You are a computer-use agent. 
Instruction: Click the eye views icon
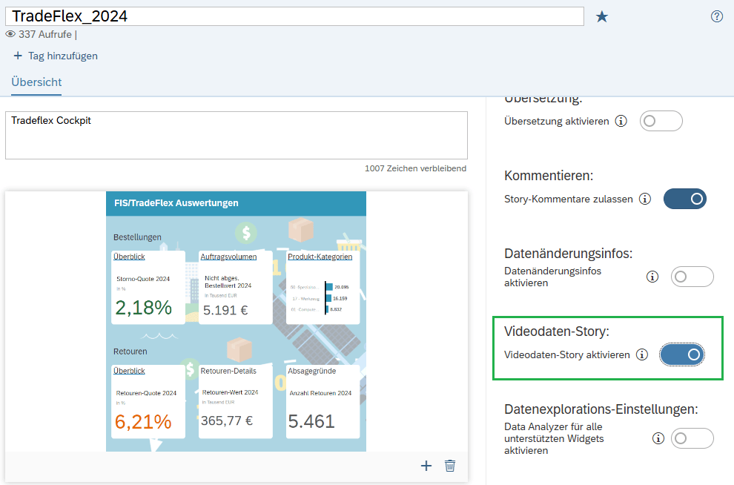(10, 34)
